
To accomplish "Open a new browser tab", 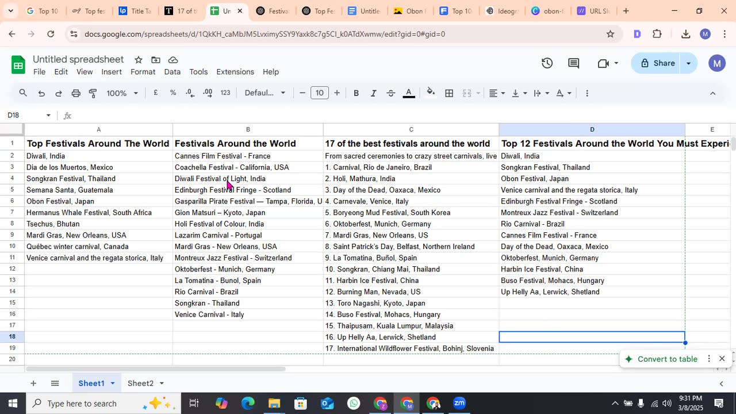I will tap(626, 11).
